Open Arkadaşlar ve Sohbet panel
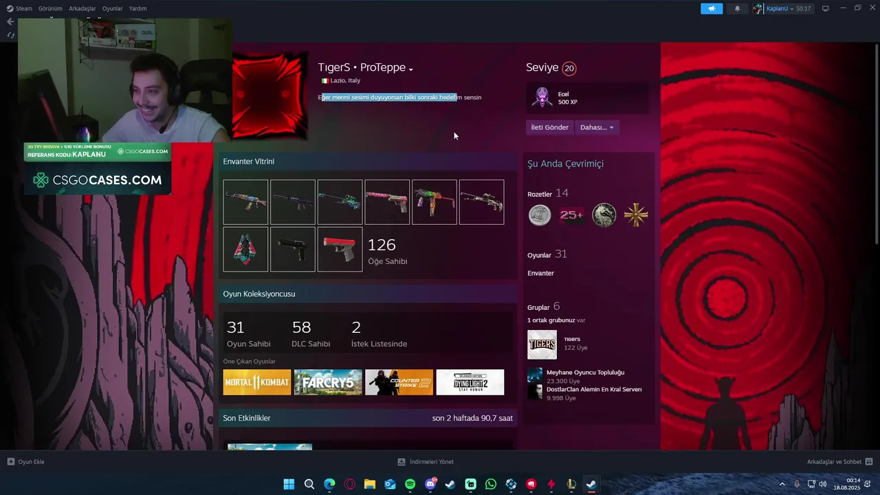 pyautogui.click(x=839, y=462)
